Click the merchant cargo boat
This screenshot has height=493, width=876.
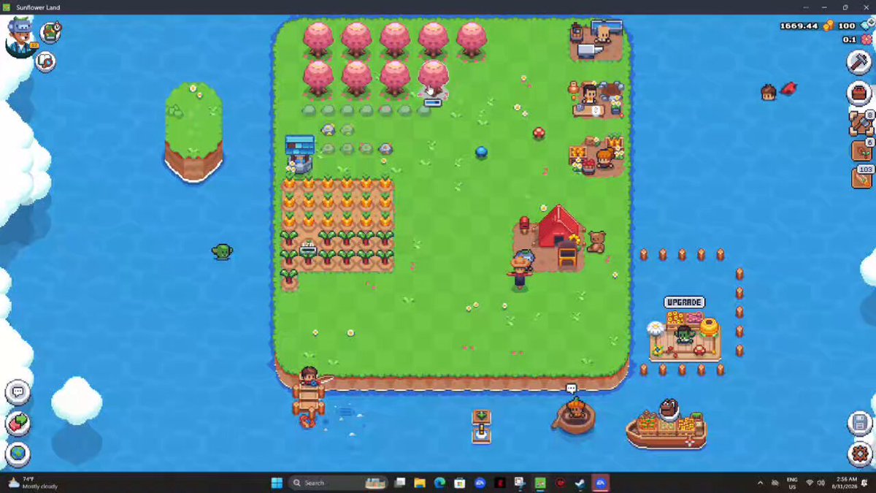666,425
